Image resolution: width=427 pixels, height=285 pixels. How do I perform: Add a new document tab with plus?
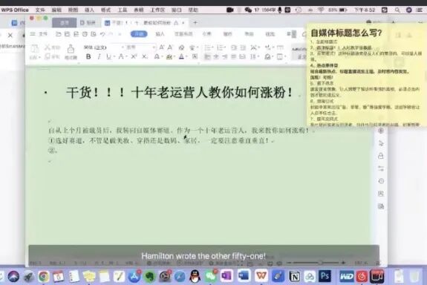(x=195, y=22)
